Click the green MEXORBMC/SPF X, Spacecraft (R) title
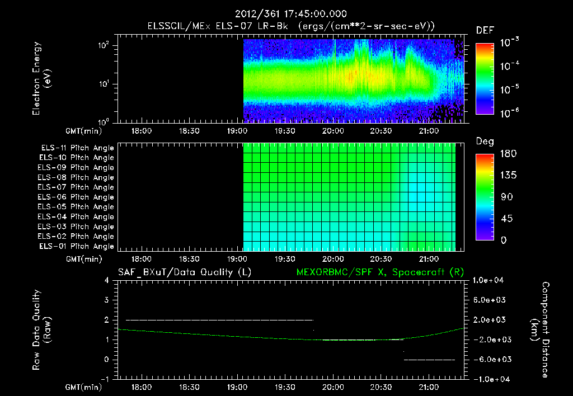Screen dimensions: 573x396 point(380,272)
